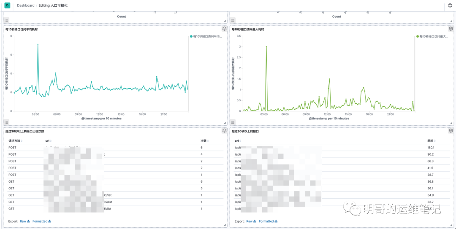Open the help menu lifebuoy icon
456x229 pixels.
(x=450, y=5)
